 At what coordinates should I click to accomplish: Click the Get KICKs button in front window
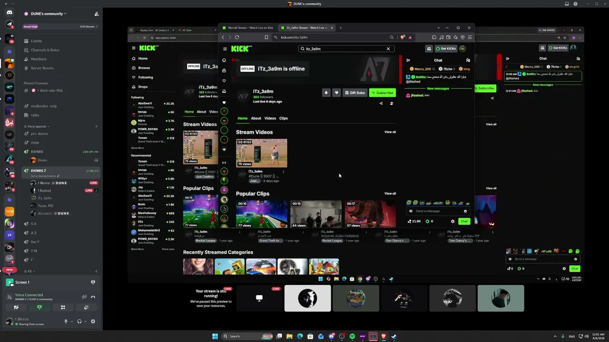(445, 48)
